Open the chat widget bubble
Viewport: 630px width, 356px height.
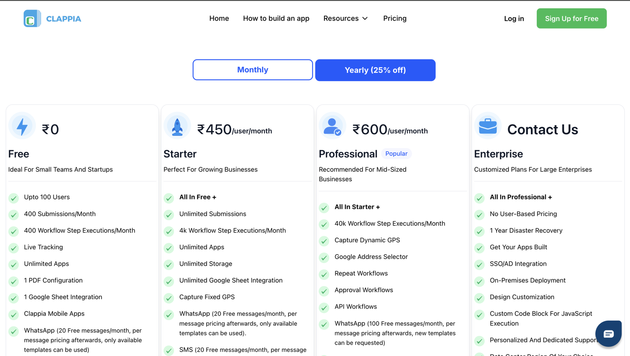(608, 334)
